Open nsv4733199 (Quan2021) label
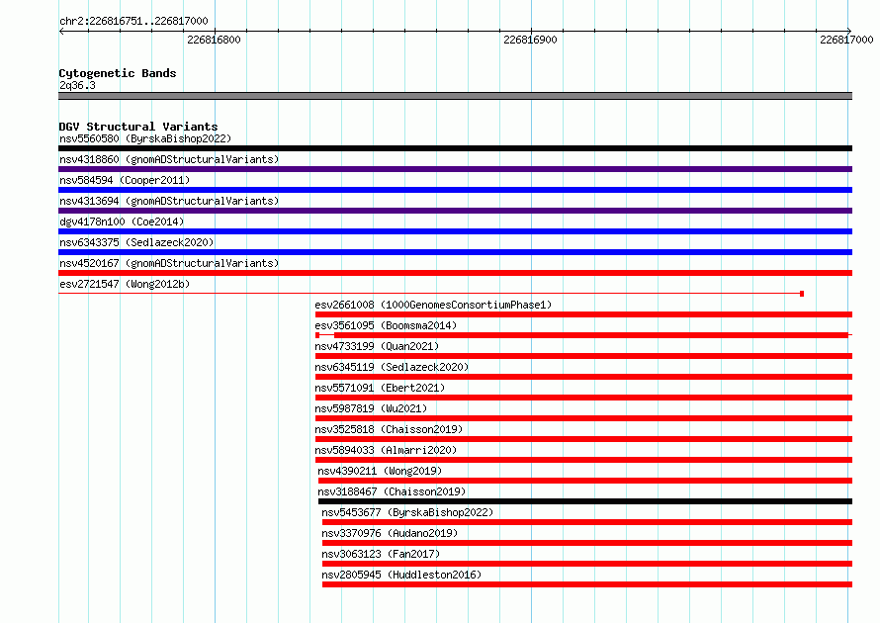Image resolution: width=880 pixels, height=623 pixels. point(377,346)
